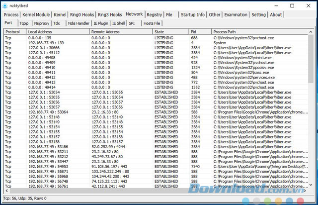318x205 pixels.
Task: Select the Registry tab
Action: coord(155,15)
